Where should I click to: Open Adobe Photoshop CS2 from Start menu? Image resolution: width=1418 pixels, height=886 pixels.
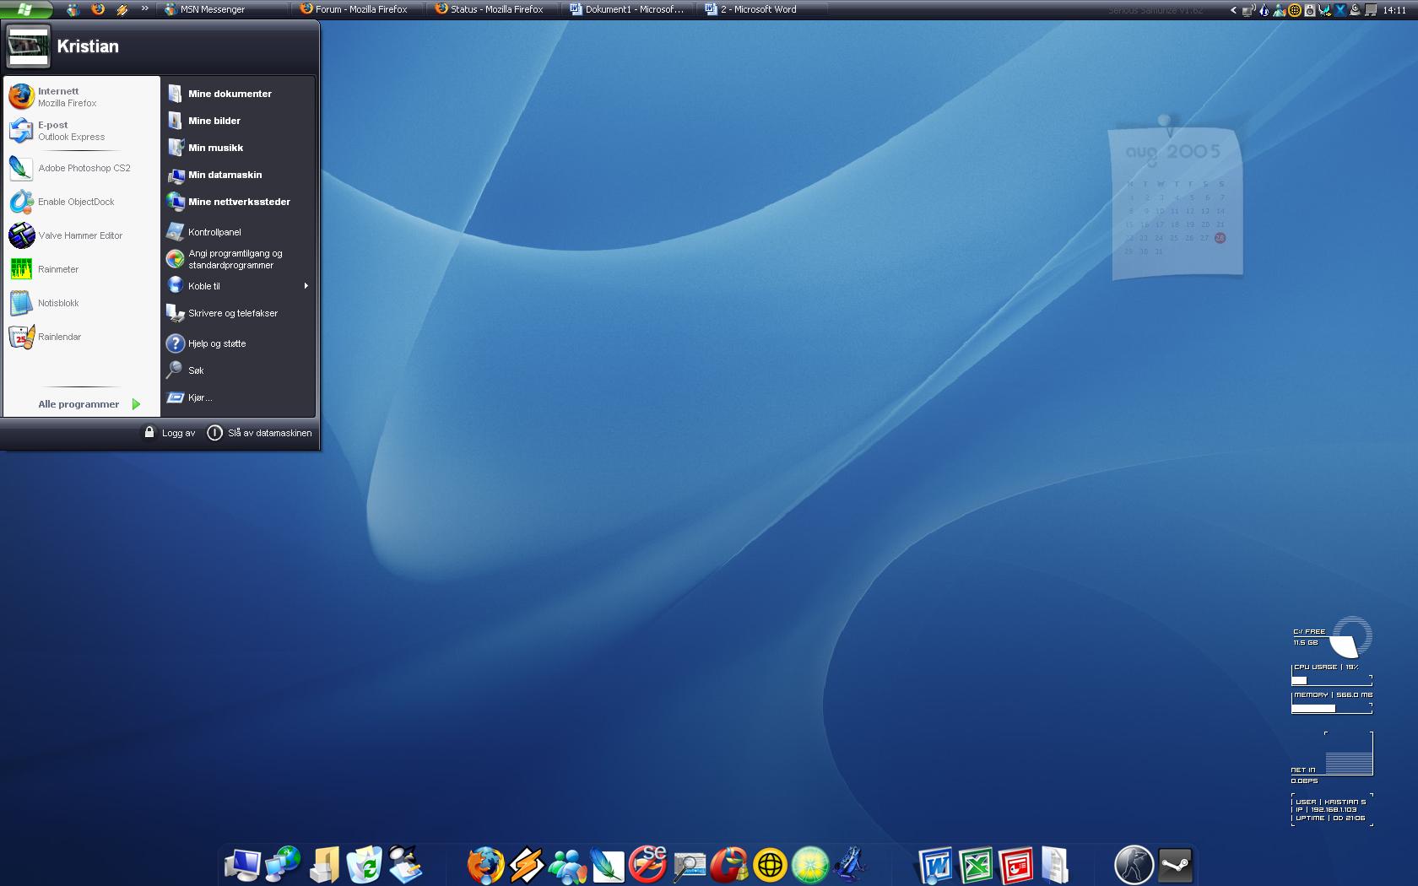click(x=82, y=168)
